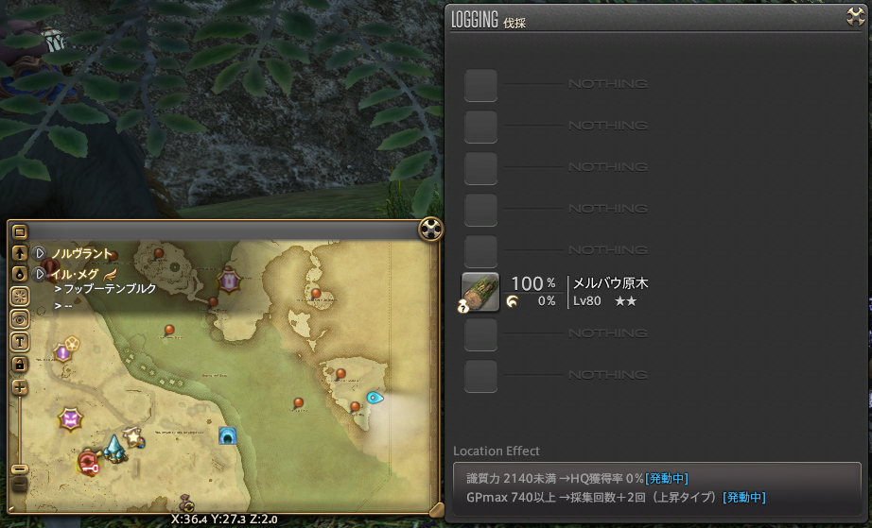Click empty slot directly below メルバウ原木
This screenshot has height=528, width=872.
[480, 334]
